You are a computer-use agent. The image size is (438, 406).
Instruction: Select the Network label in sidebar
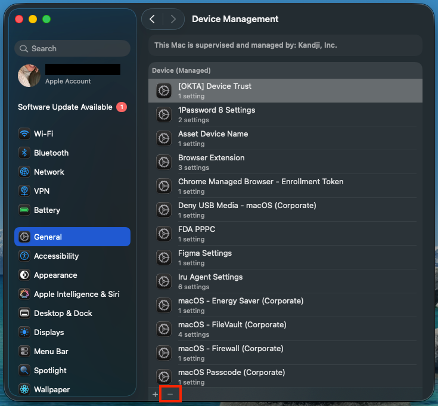tap(49, 172)
